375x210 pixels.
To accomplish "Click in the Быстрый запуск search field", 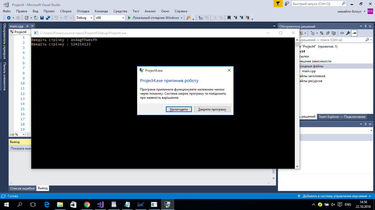I will click(316, 4).
